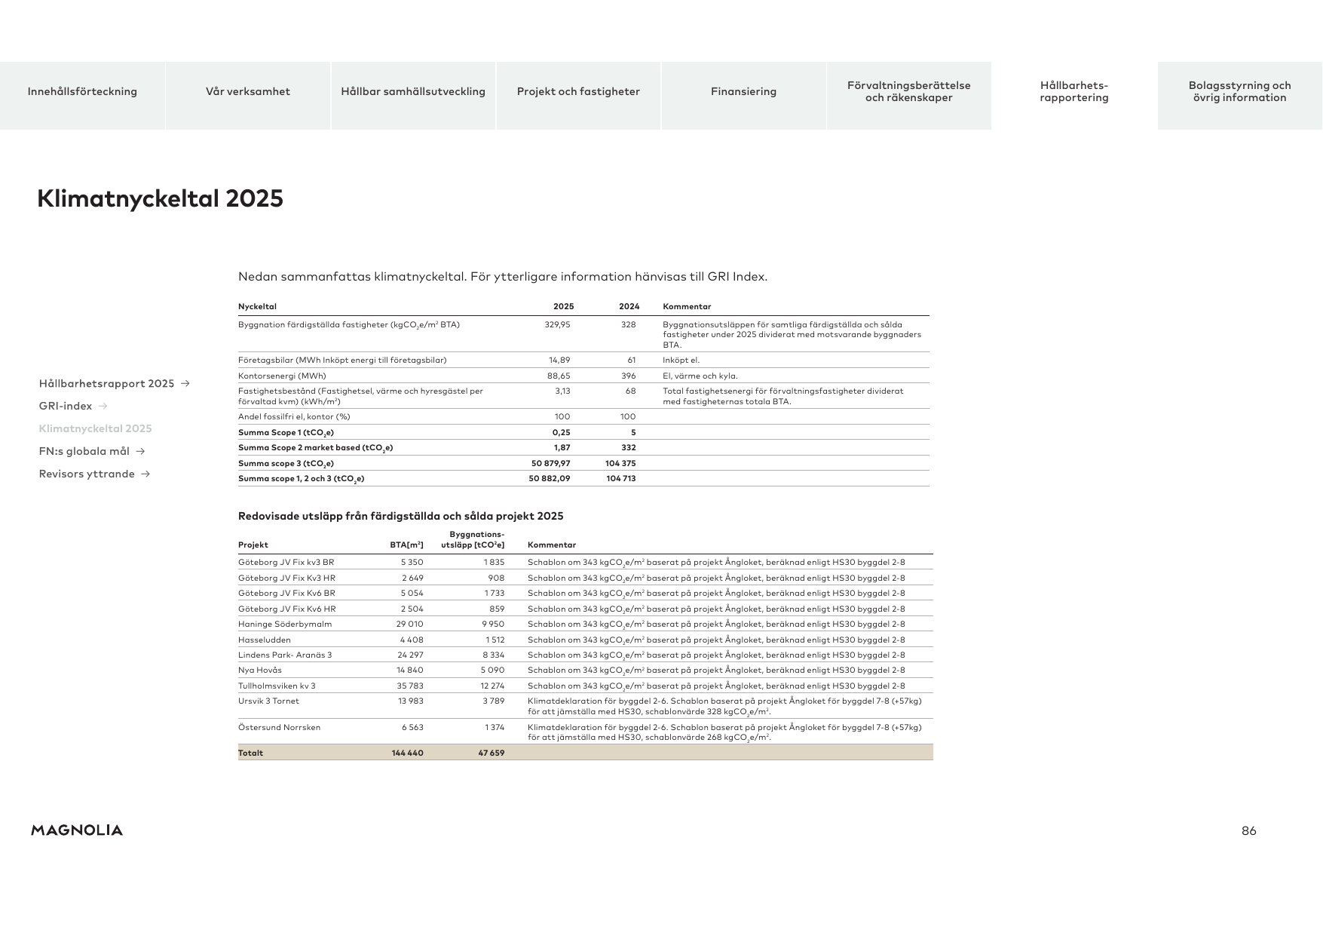This screenshot has width=1323, height=936.
Task: Click the Nyckeltal column header
Action: click(257, 306)
